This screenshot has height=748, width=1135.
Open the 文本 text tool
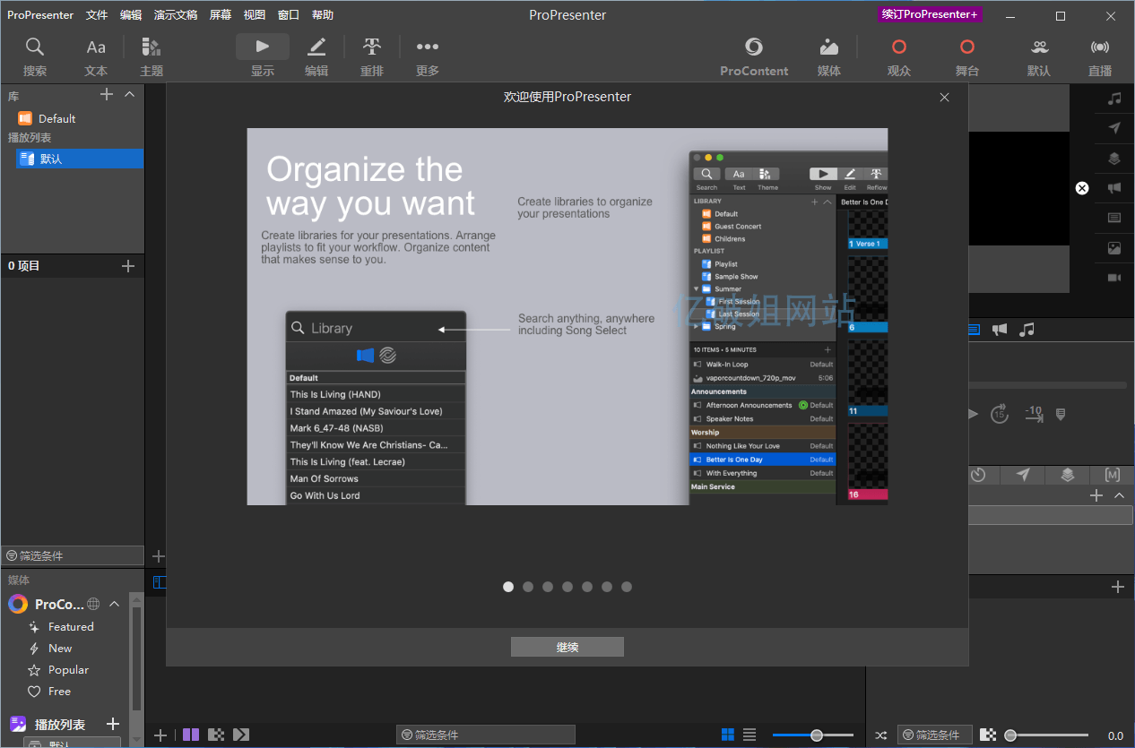96,57
